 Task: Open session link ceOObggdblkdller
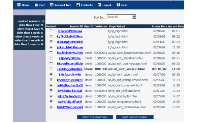[x=70, y=69]
